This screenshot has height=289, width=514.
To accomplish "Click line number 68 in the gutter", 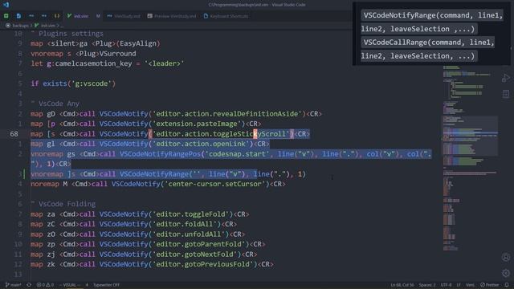I will tap(14, 134).
